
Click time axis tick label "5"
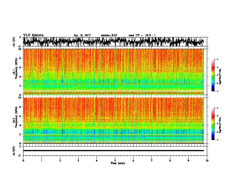point(115,161)
